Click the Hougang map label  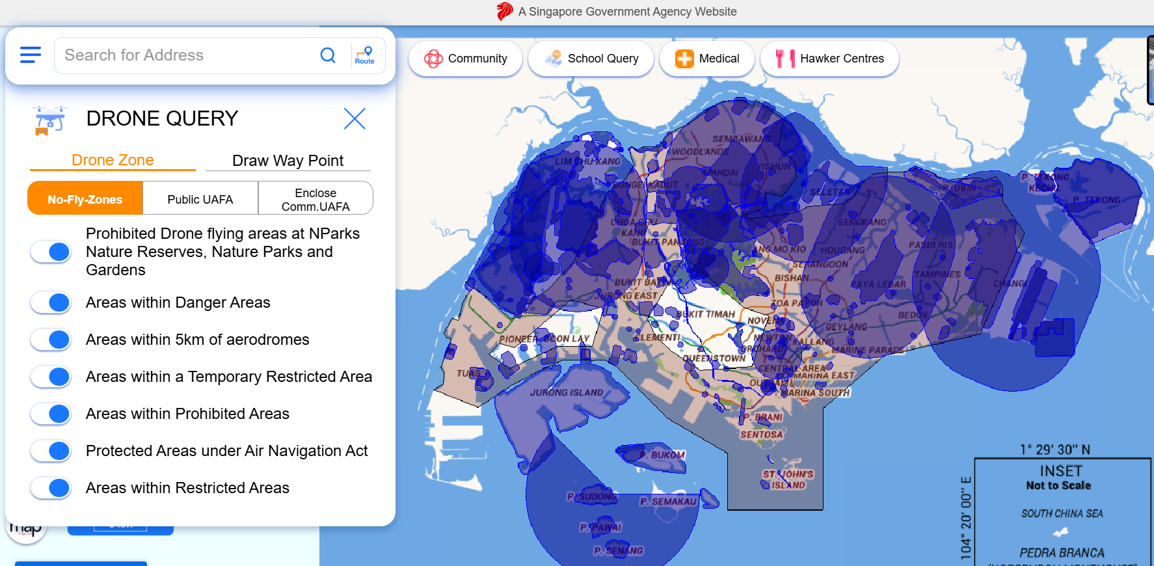[843, 250]
